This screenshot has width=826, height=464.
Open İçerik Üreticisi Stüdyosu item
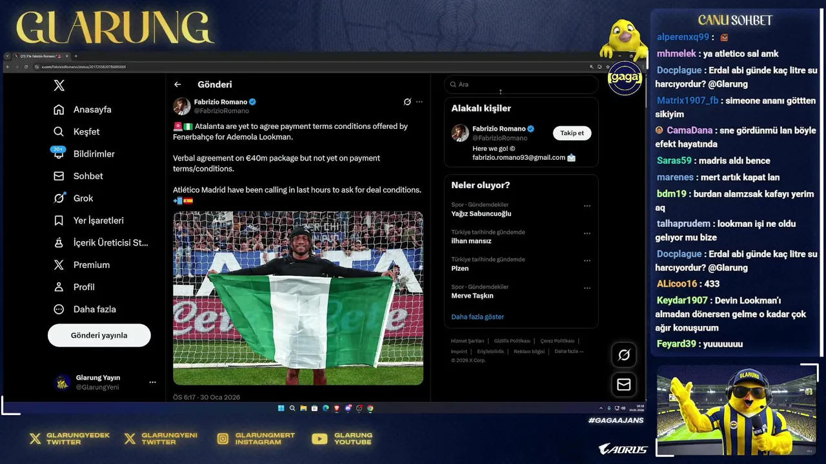point(101,242)
